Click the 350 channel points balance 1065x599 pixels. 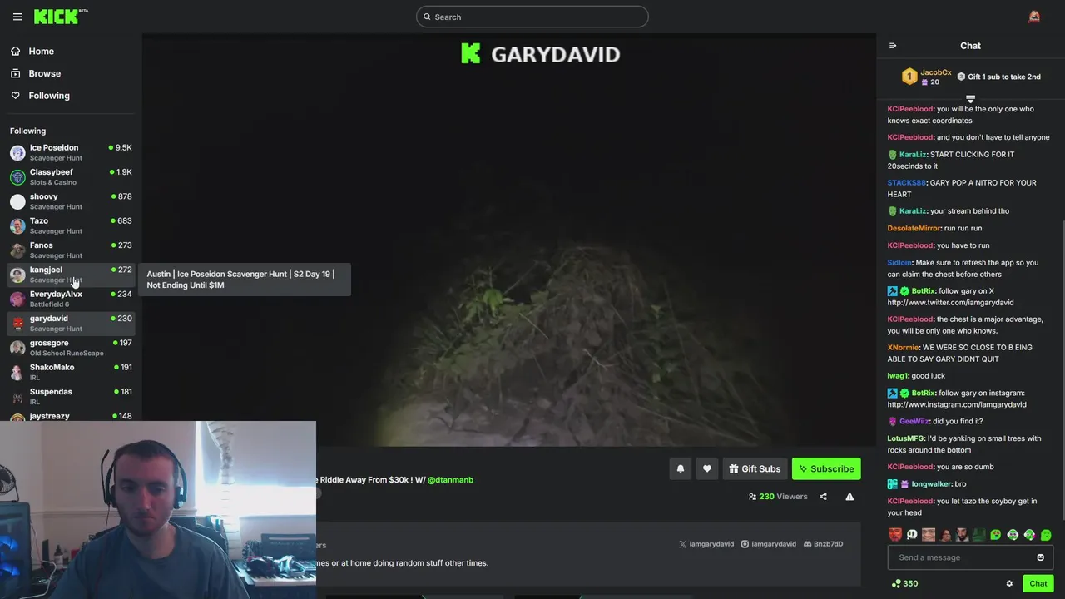[904, 584]
